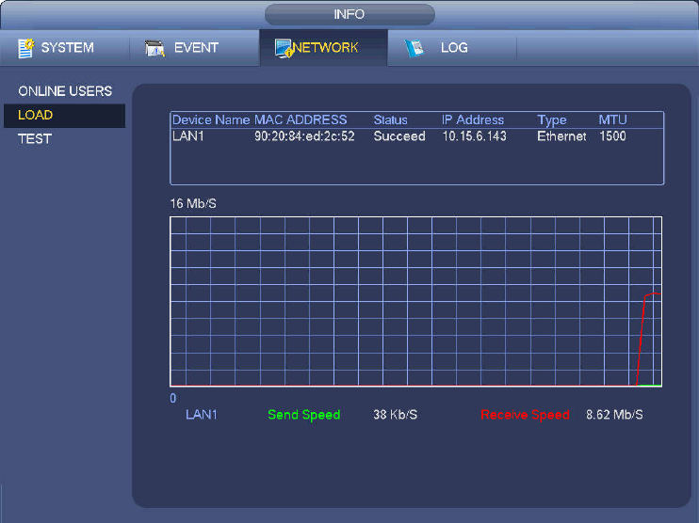699x523 pixels.
Task: Click the MTU column header
Action: (612, 119)
